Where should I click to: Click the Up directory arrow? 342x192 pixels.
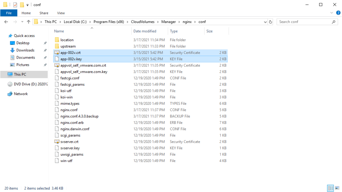tap(28, 22)
